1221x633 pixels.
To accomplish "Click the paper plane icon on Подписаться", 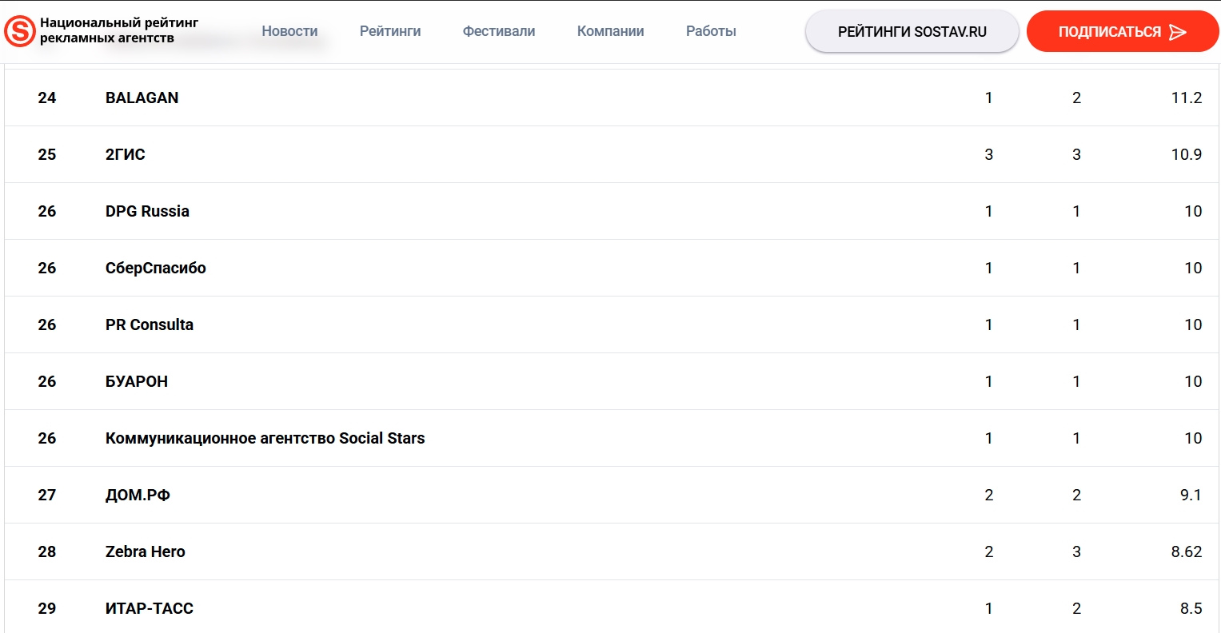I will (1177, 32).
